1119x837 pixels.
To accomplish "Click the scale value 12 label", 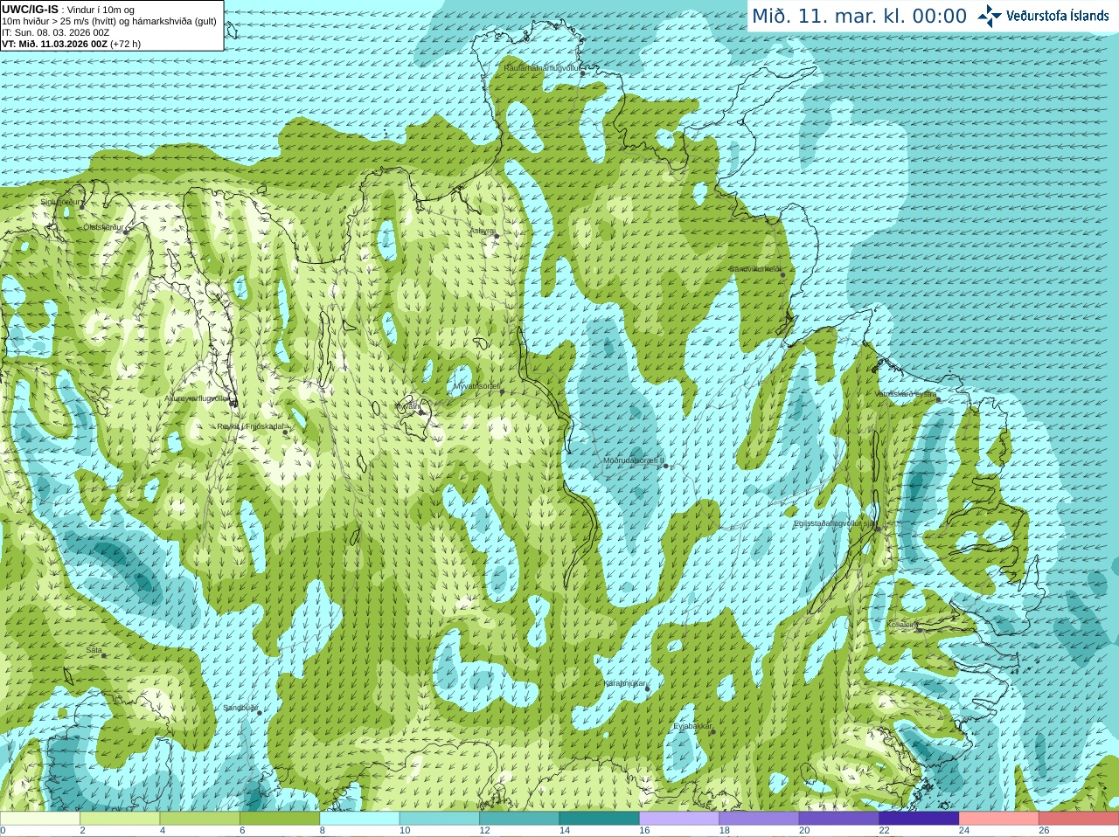I will 484,831.
